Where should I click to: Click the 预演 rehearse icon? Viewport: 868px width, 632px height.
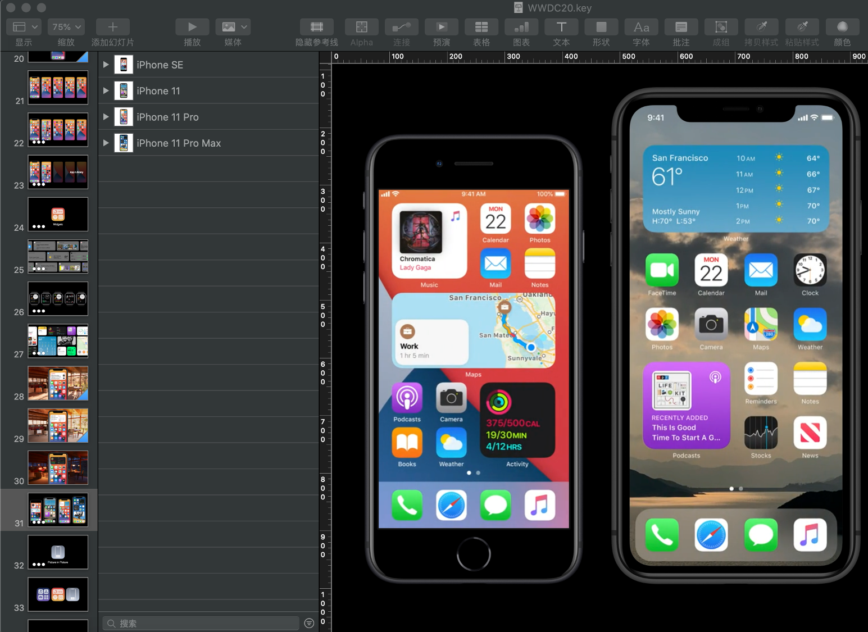coord(442,27)
